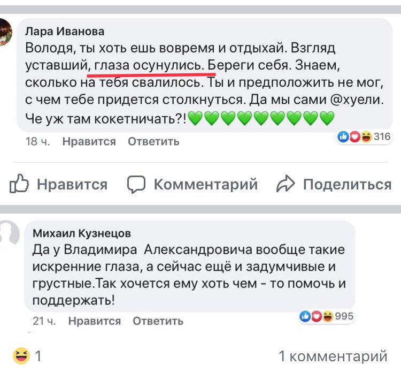Reply to Михаил Кузнецов's comment
This screenshot has height=373, width=401.
[x=158, y=321]
